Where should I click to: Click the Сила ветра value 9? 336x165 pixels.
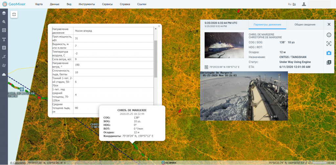click(76, 59)
